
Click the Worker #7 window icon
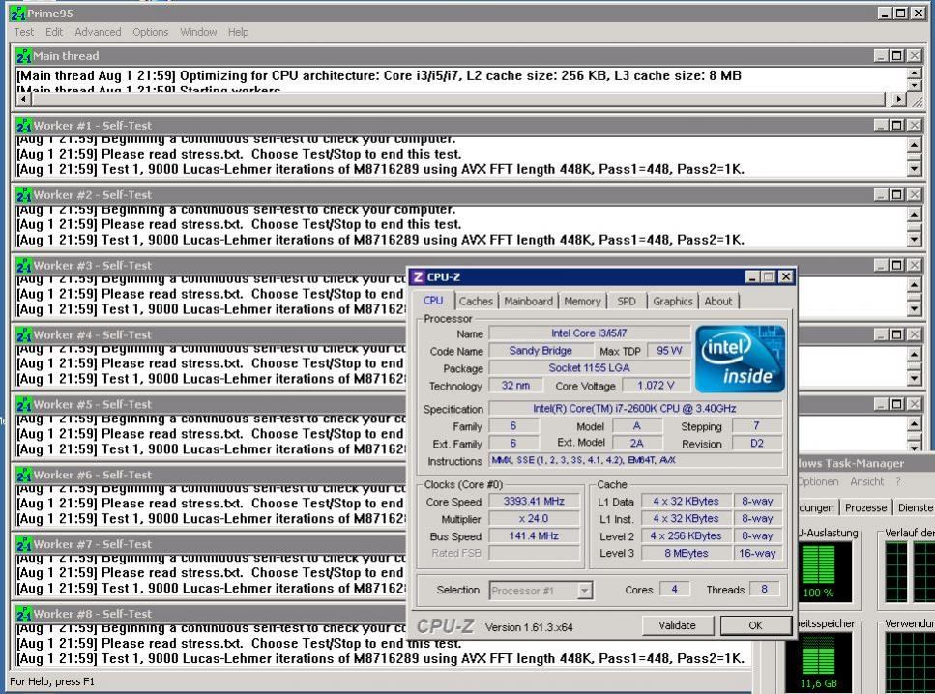(24, 544)
